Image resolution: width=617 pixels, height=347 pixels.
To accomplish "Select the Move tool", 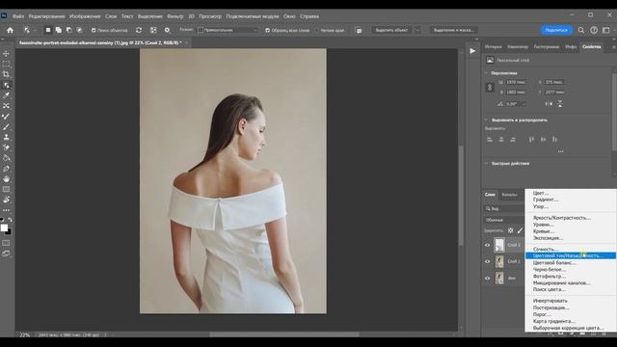I will pos(6,54).
